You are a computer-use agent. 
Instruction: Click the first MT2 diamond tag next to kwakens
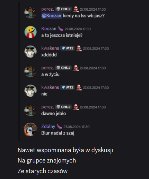pos(67,48)
